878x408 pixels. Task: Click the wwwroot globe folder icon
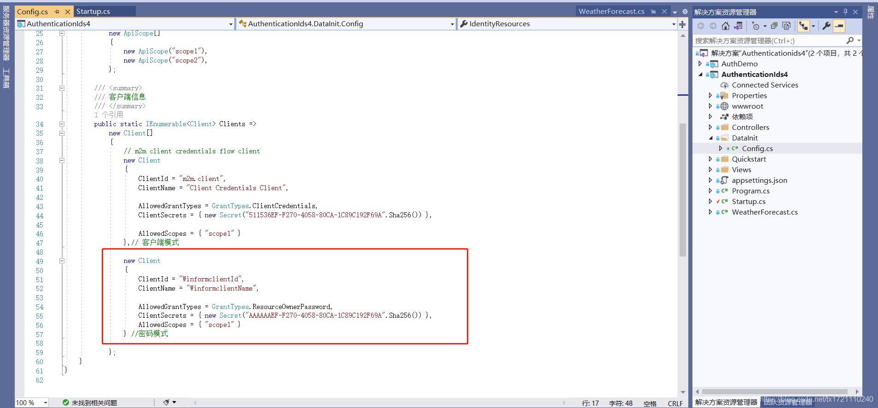tap(724, 106)
